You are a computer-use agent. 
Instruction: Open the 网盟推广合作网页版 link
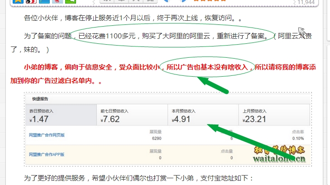pyautogui.click(x=47, y=135)
